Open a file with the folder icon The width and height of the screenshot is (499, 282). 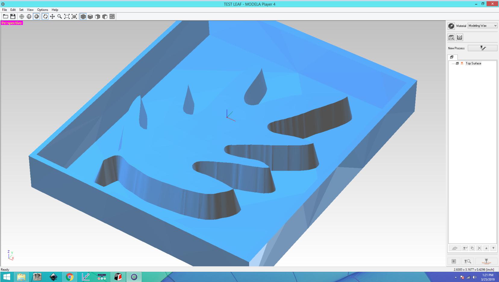pyautogui.click(x=5, y=17)
